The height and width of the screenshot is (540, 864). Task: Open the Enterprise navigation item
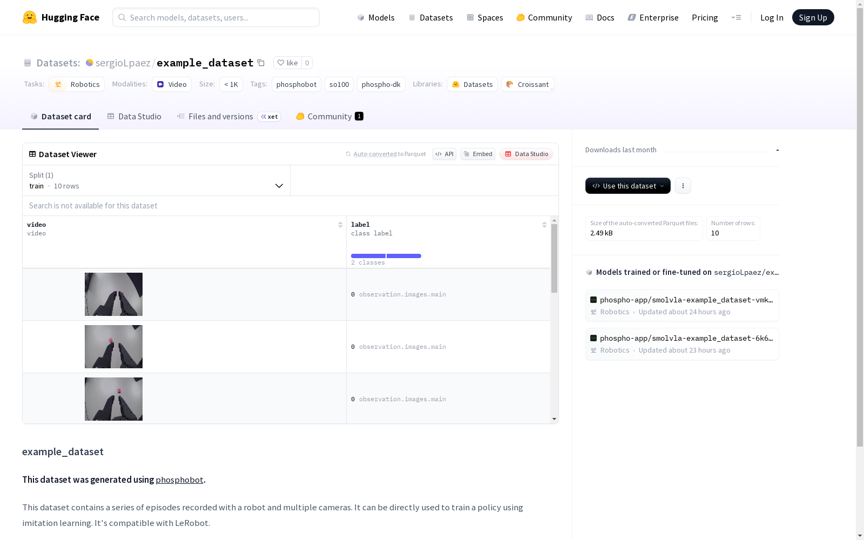pos(653,17)
